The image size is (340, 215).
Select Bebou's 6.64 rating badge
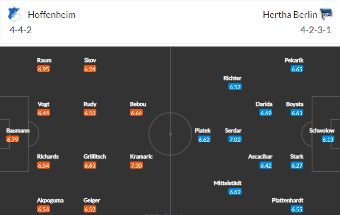pyautogui.click(x=137, y=113)
